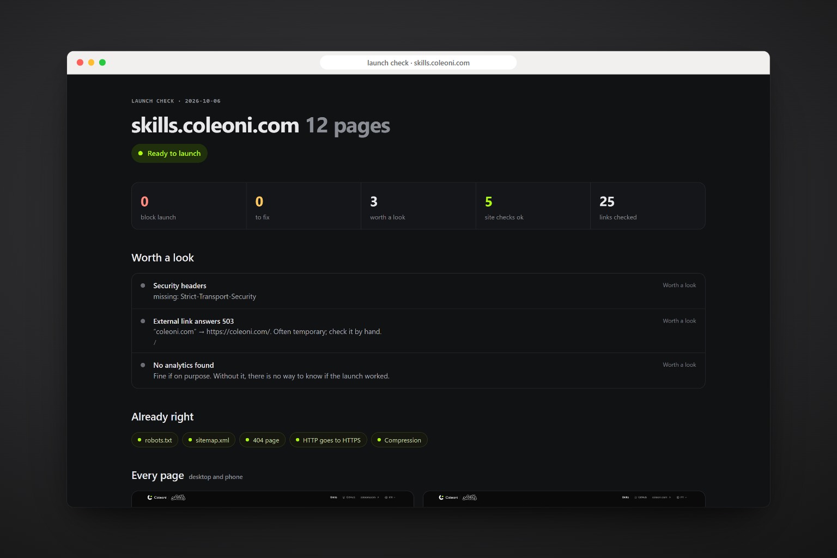Click the 'Every page' section heading
Image resolution: width=837 pixels, height=558 pixels.
click(157, 476)
